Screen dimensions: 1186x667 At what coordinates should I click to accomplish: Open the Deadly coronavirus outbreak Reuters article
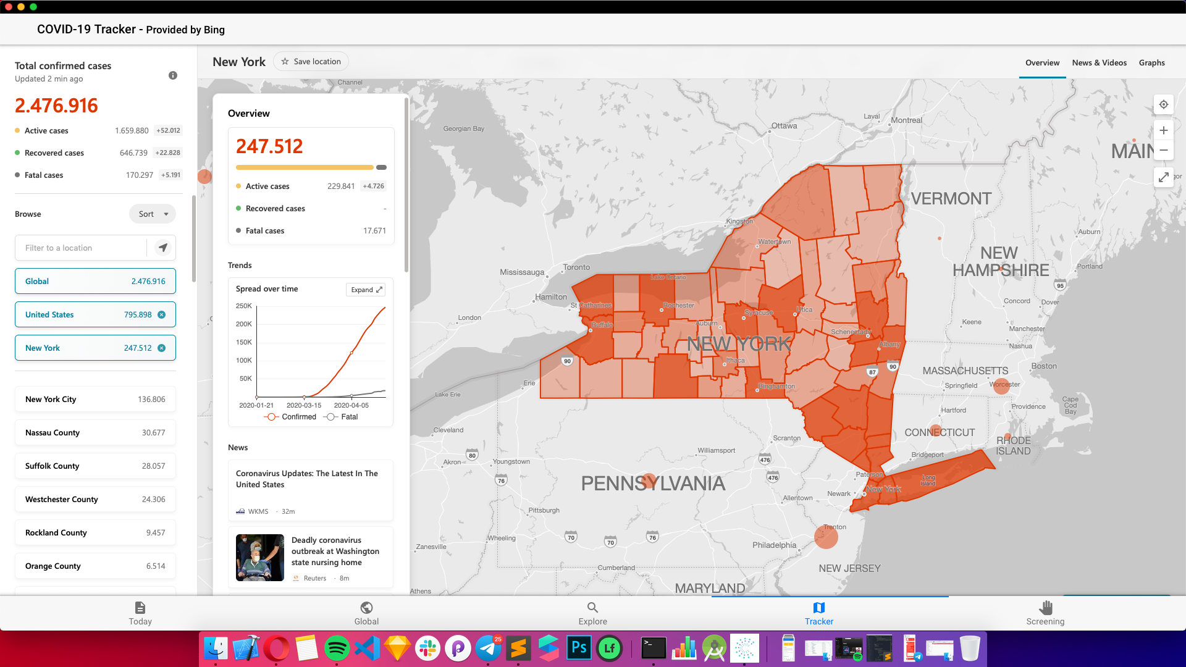[311, 558]
